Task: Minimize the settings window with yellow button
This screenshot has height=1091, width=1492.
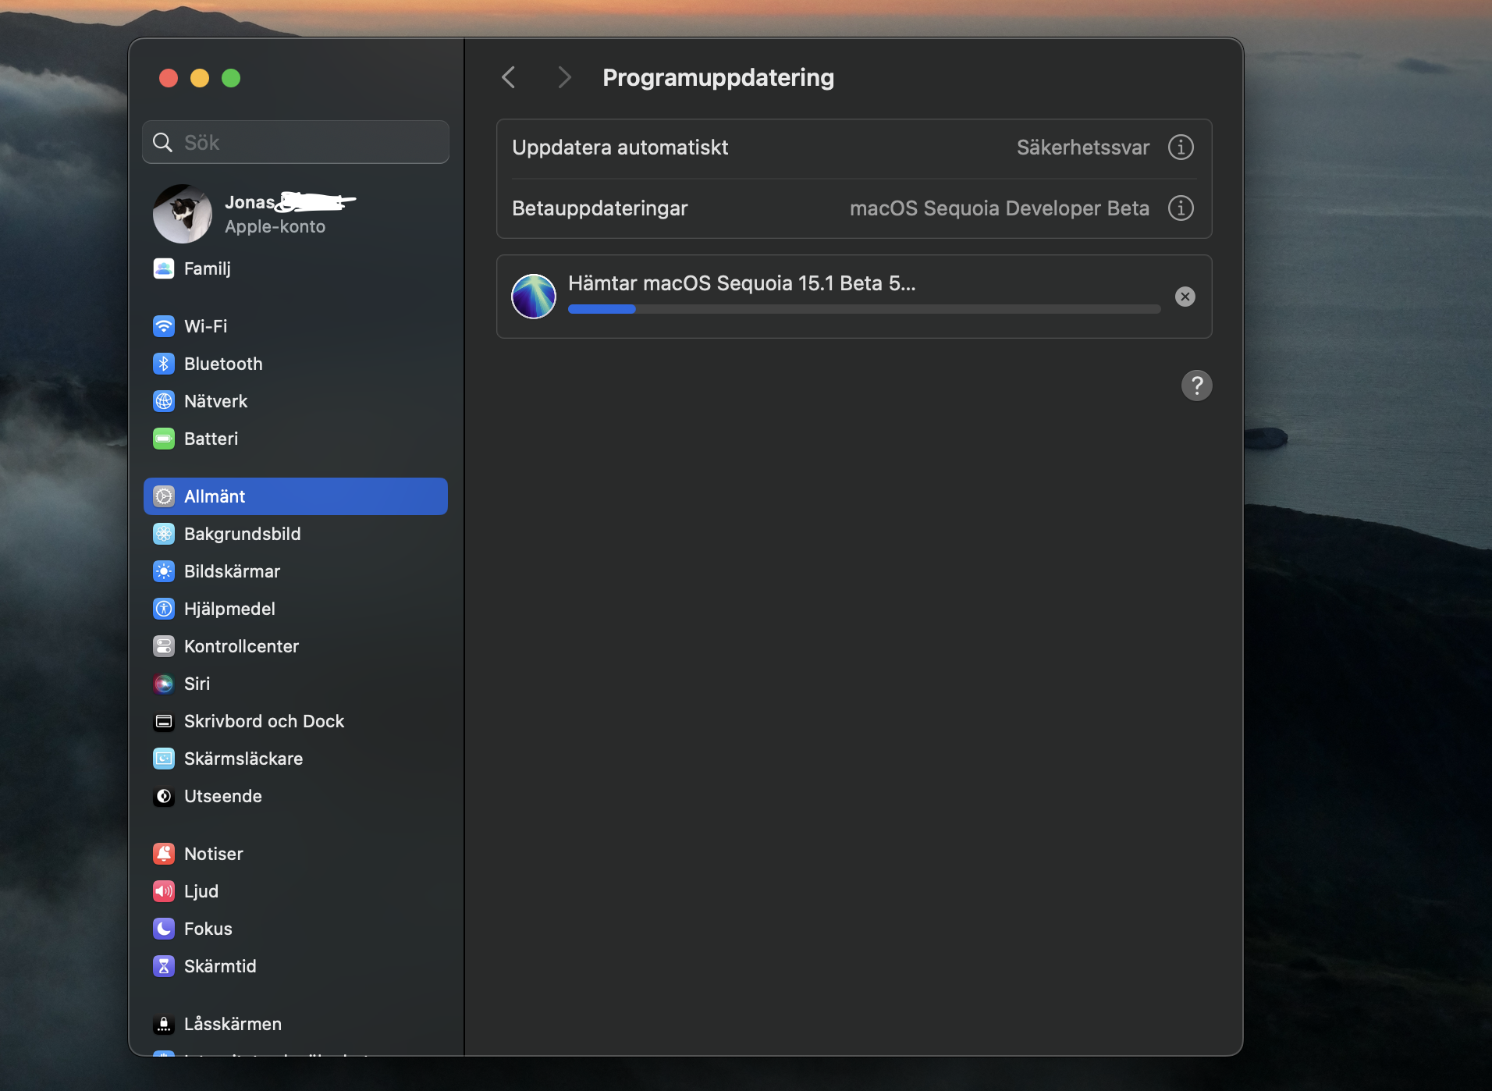Action: coord(200,78)
